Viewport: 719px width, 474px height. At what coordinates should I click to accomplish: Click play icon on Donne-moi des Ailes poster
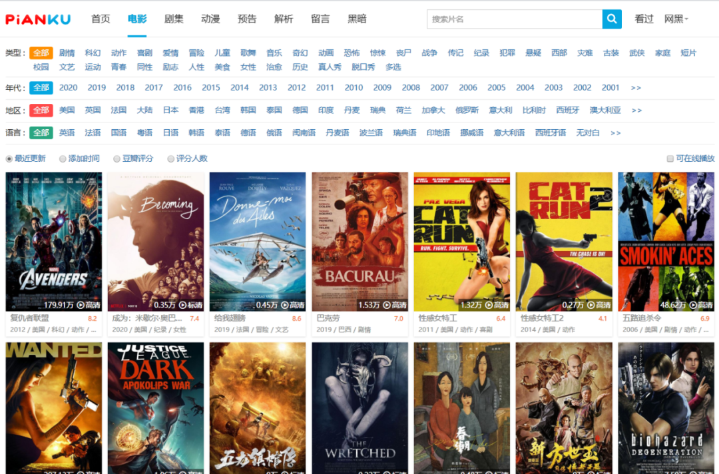tap(285, 305)
